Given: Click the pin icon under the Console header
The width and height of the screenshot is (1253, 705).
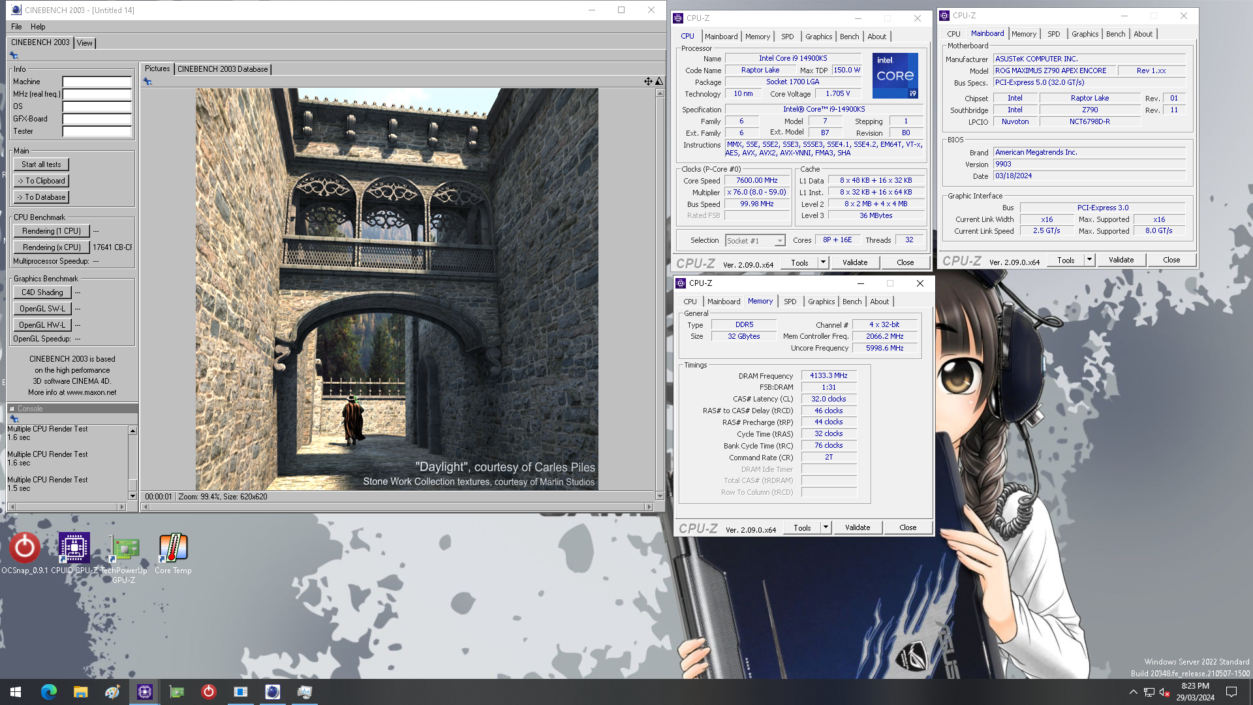Looking at the screenshot, I should coord(14,418).
